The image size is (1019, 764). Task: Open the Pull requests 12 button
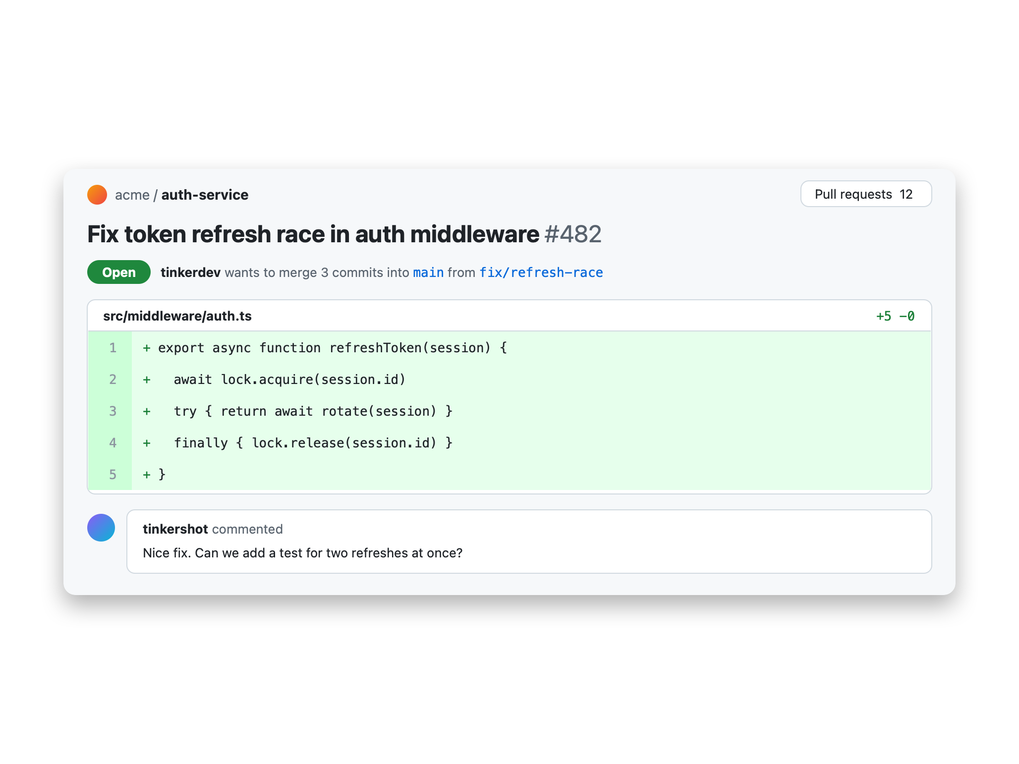866,194
